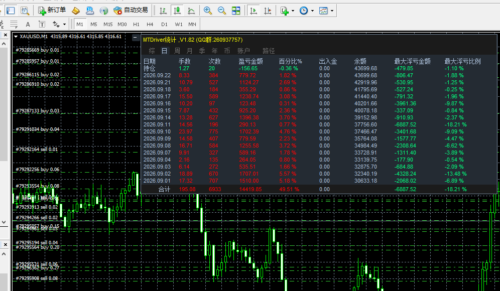Screen dimensions: 500x291
Task: Zoom out on the chart
Action: 221,11
